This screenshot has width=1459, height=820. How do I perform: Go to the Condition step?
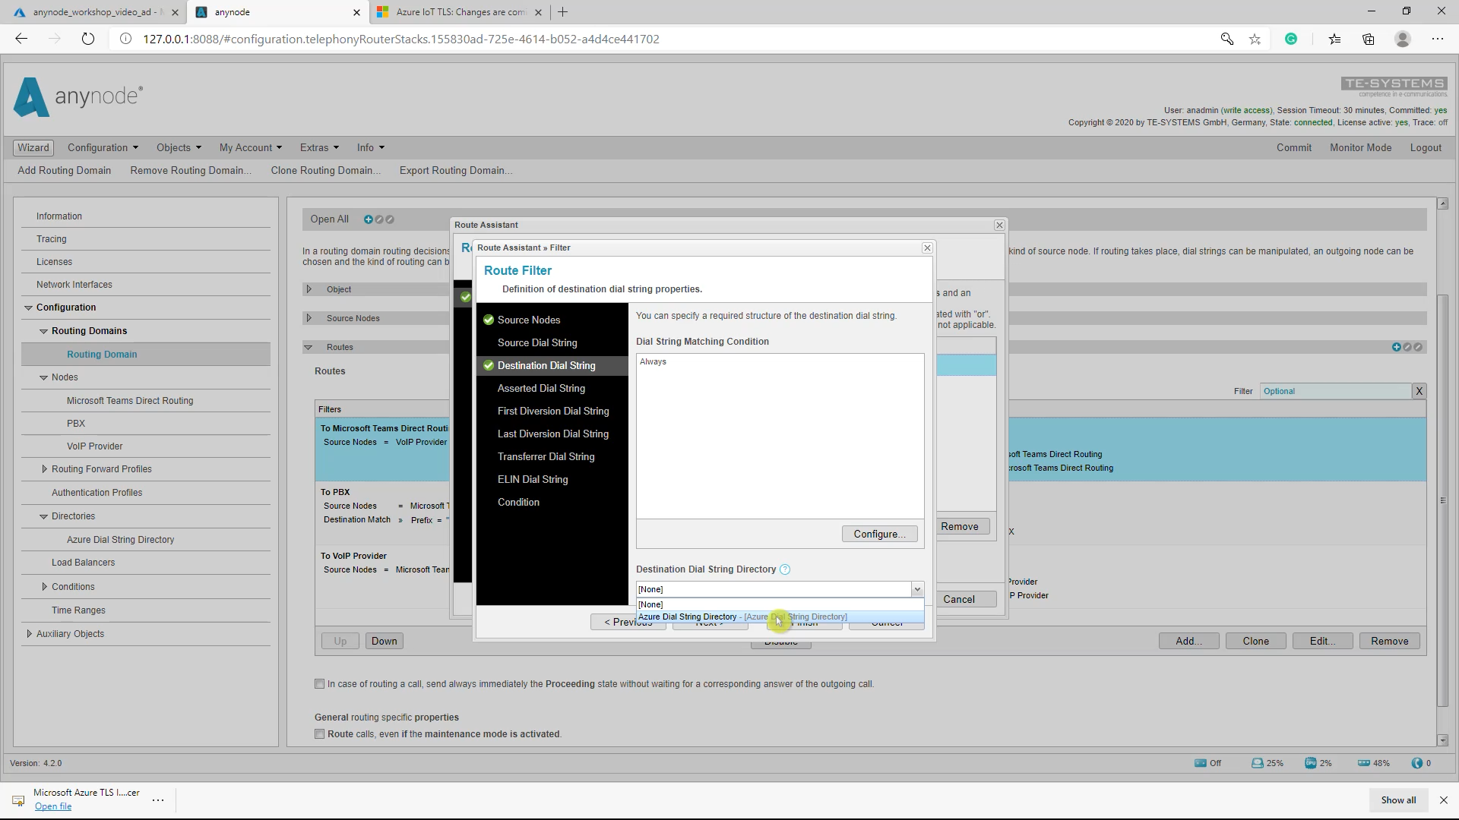click(x=518, y=503)
